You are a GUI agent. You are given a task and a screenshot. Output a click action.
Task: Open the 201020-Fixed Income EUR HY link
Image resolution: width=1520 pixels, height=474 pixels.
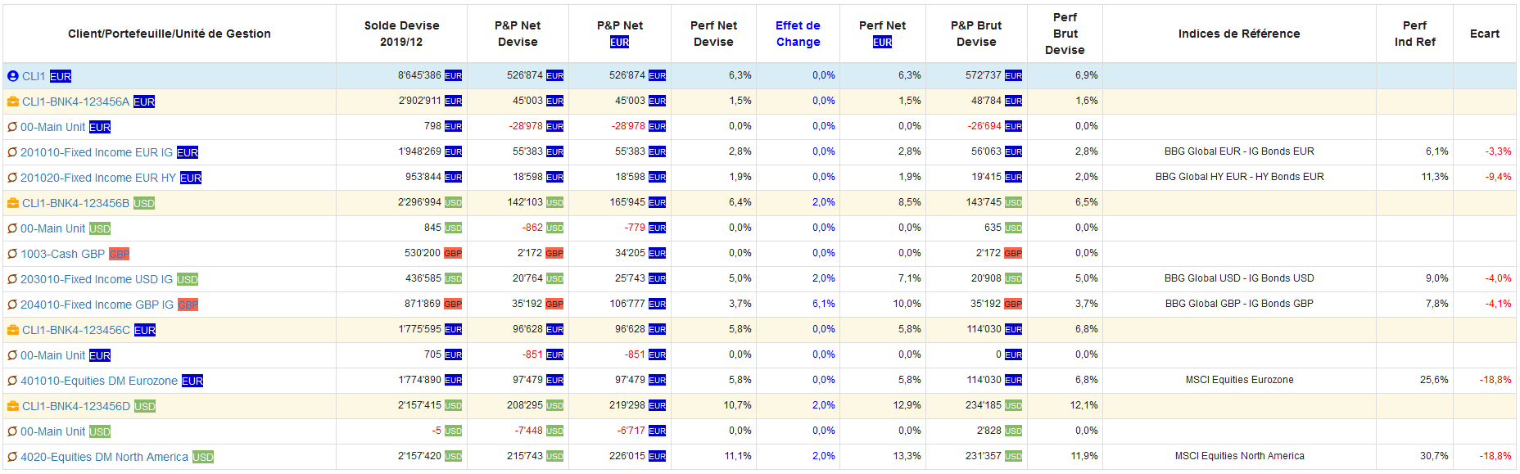tap(98, 178)
